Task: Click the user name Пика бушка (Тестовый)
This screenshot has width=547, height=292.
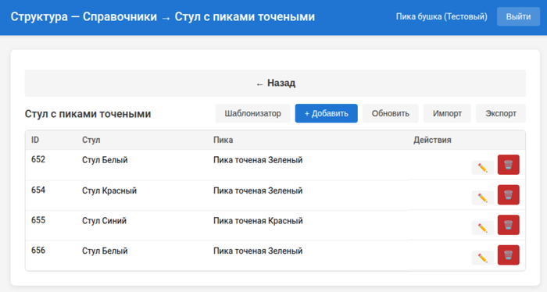Action: 442,16
